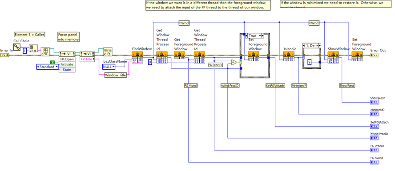
Task: Click the Error Out cluster terminal
Action: click(374, 55)
